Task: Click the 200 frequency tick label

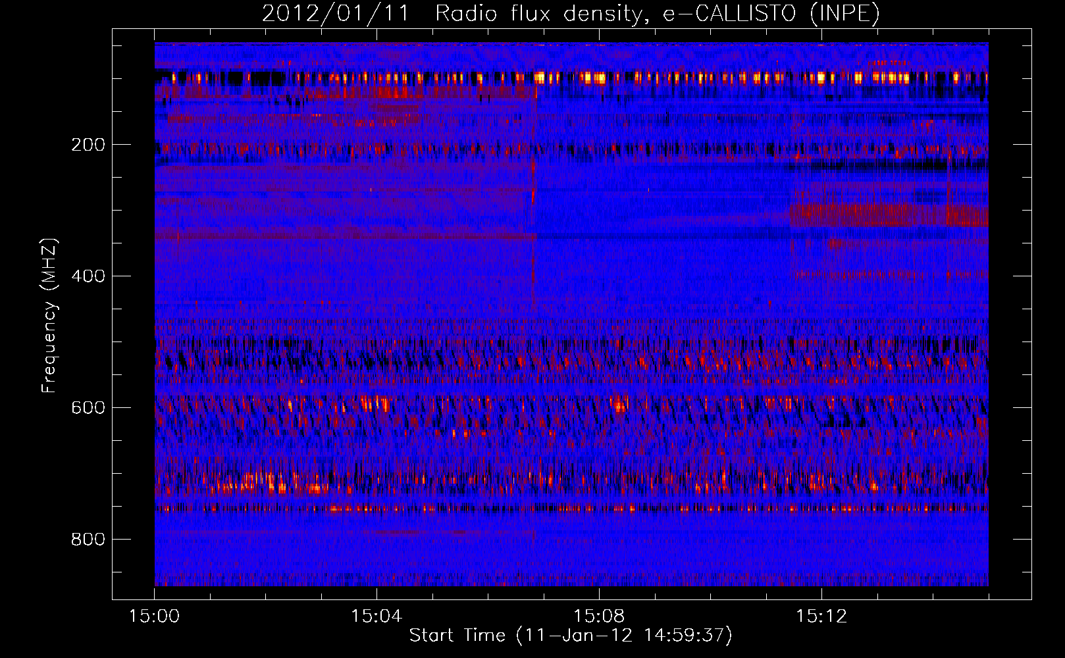Action: coord(88,145)
